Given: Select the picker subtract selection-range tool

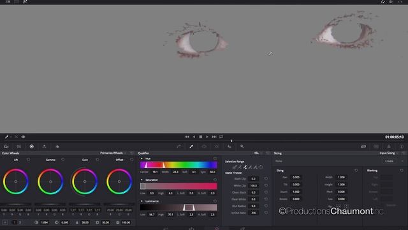Looking at the screenshot, I should pyautogui.click(x=240, y=167).
